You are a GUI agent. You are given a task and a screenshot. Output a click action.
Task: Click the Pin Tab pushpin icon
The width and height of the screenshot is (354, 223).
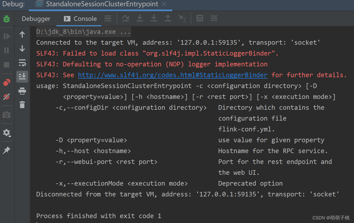[x=7, y=150]
